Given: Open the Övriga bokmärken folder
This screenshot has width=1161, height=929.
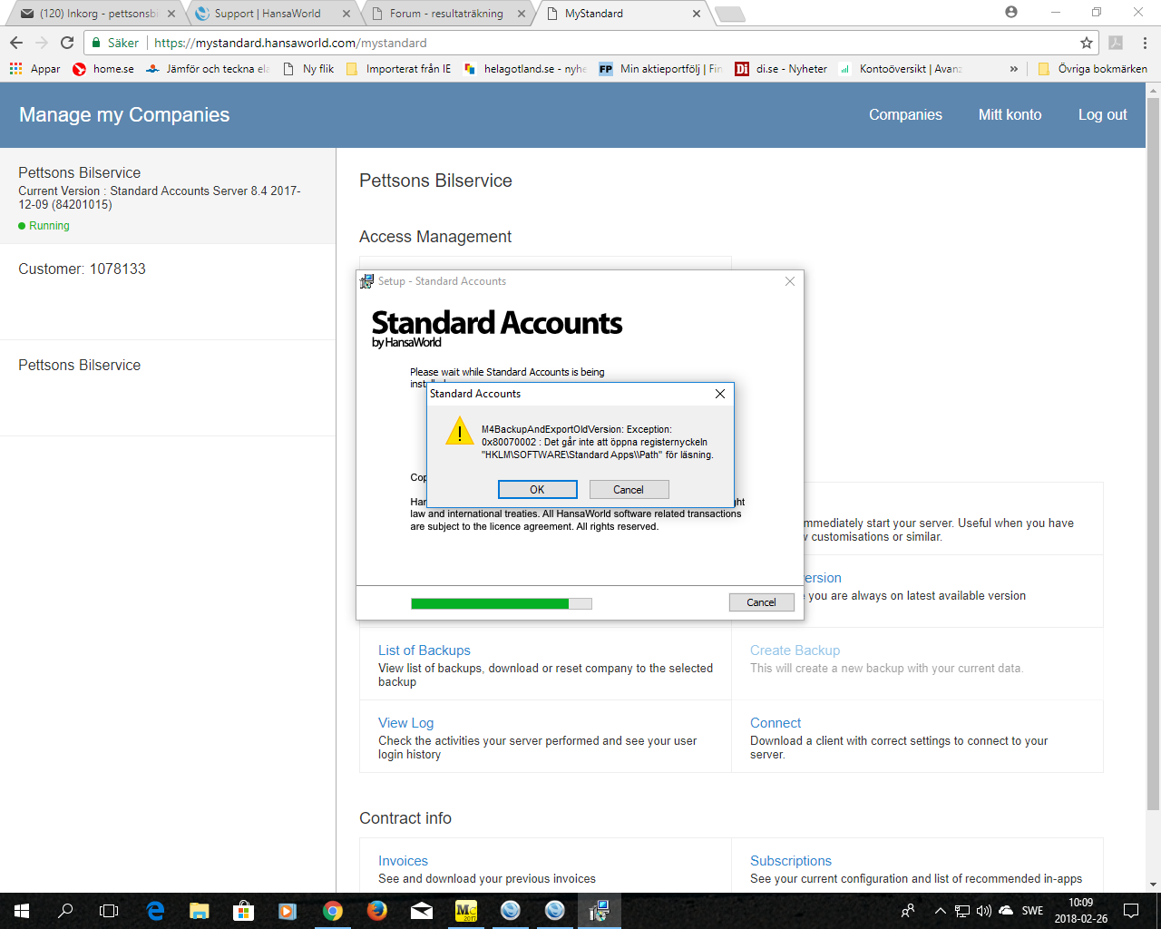Looking at the screenshot, I should click(x=1093, y=69).
